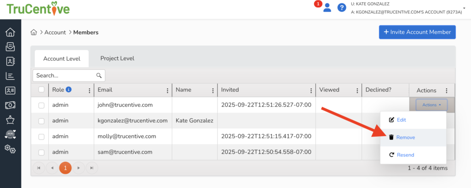Viewport: 471px width, 188px height.
Task: Click the user profile icon with notification badge
Action: [327, 7]
